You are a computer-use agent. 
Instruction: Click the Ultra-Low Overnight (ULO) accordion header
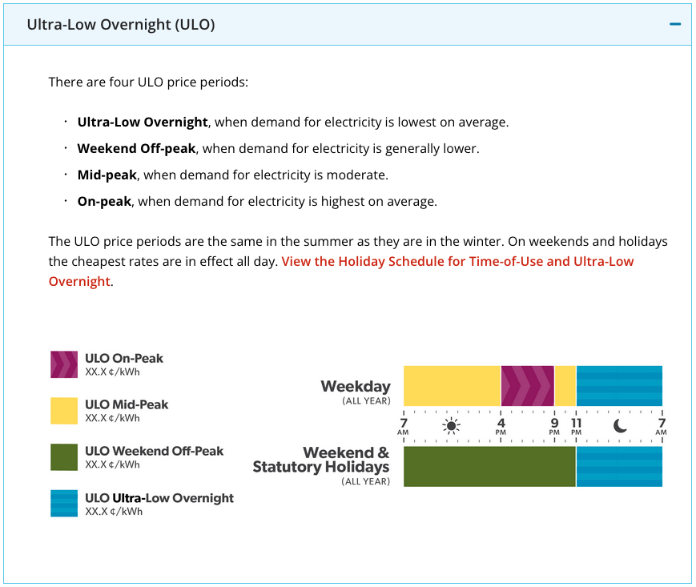(x=120, y=24)
